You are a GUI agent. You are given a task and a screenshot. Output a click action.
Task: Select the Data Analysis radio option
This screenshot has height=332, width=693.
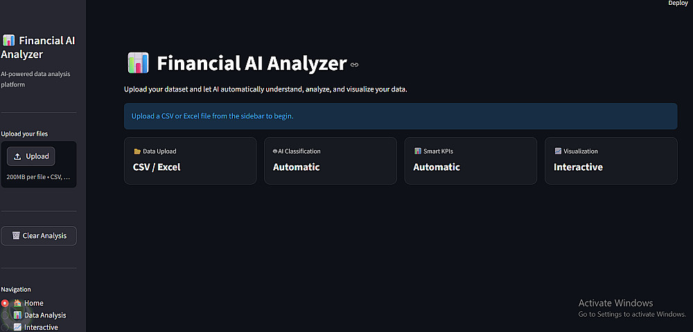[5, 315]
